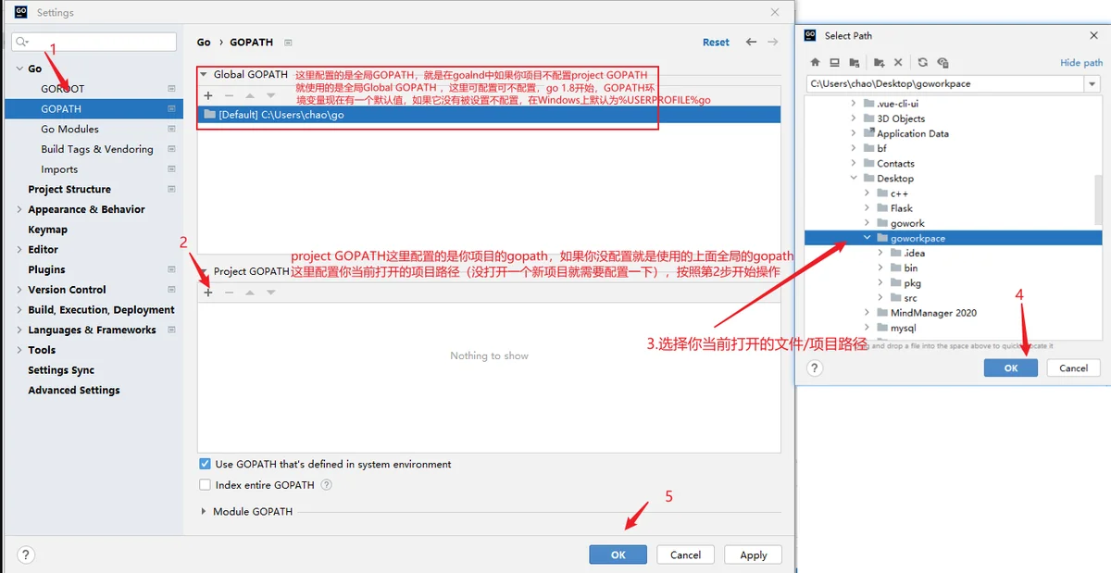This screenshot has height=573, width=1111.
Task: Expand the MindManager 2020 folder
Action: tap(868, 313)
